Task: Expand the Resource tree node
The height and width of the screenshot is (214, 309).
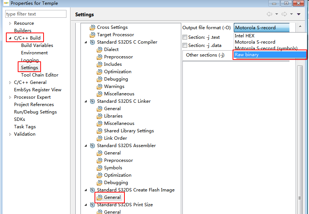Action: [x=10, y=24]
